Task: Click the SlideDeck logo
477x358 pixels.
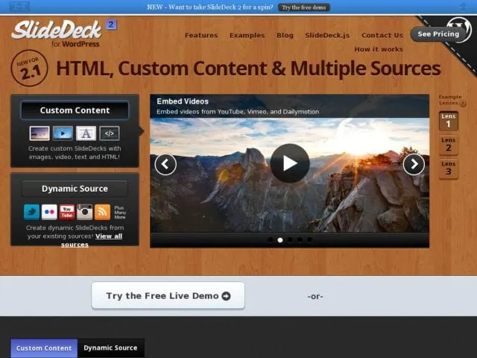Action: tap(57, 30)
